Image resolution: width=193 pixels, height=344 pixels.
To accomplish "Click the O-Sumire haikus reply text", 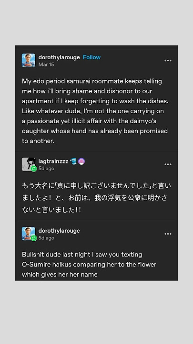I will (89, 264).
